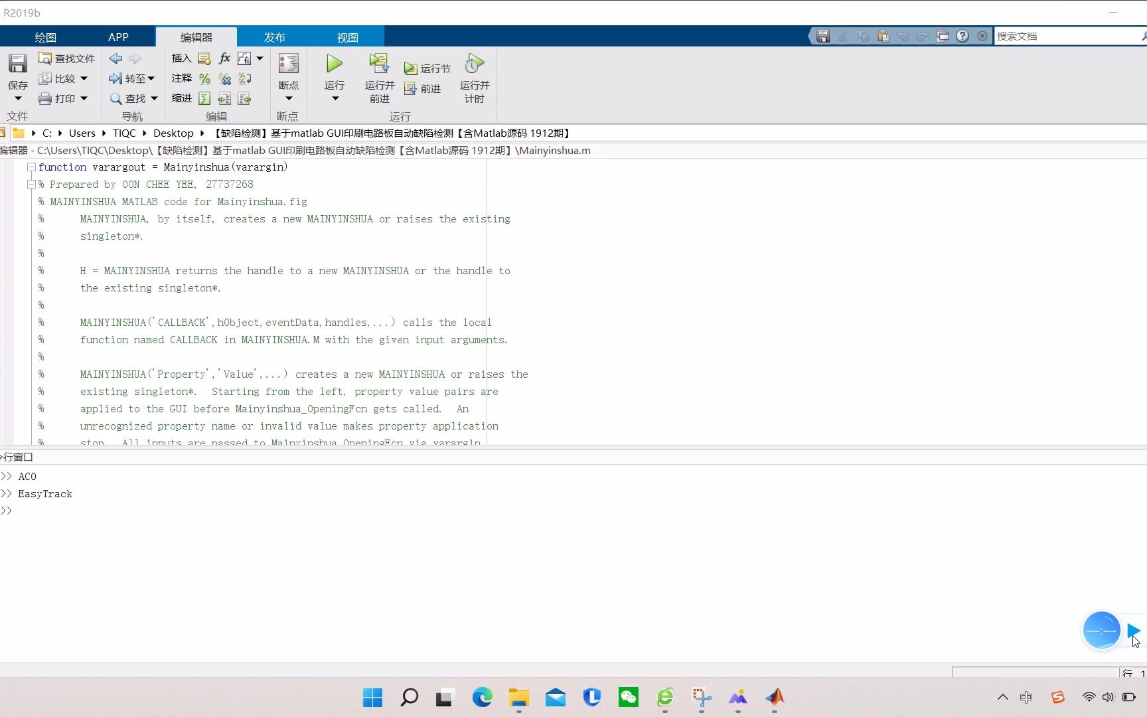Open MATLAB help via the question mark icon
Image resolution: width=1147 pixels, height=717 pixels.
click(962, 36)
